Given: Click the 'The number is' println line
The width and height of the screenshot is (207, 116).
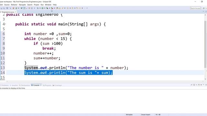Looking at the screenshot, I should 76,68.
